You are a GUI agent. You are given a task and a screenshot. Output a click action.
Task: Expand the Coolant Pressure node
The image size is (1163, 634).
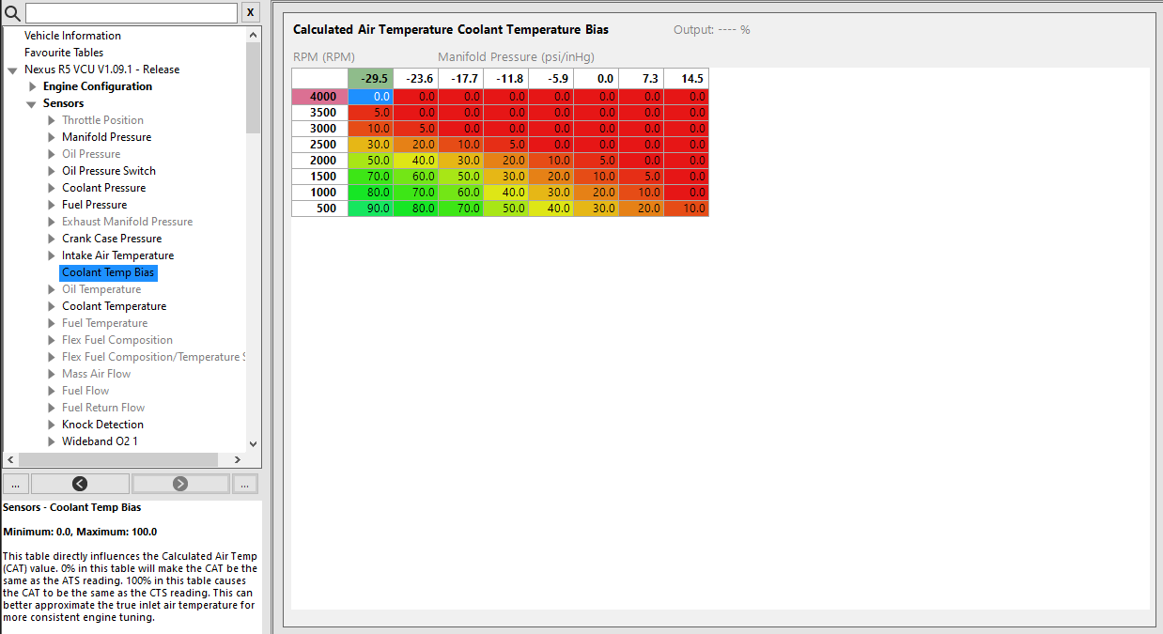(x=52, y=188)
